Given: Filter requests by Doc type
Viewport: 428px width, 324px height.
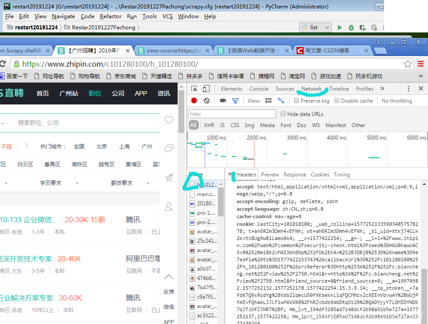Looking at the screenshot, I should pyautogui.click(x=301, y=125).
